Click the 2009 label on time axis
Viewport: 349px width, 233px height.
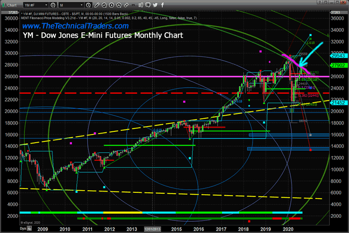pyautogui.click(x=42, y=229)
